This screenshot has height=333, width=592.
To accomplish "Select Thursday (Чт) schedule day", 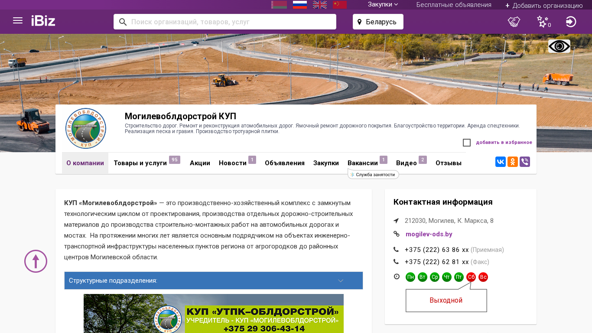I will 447,277.
